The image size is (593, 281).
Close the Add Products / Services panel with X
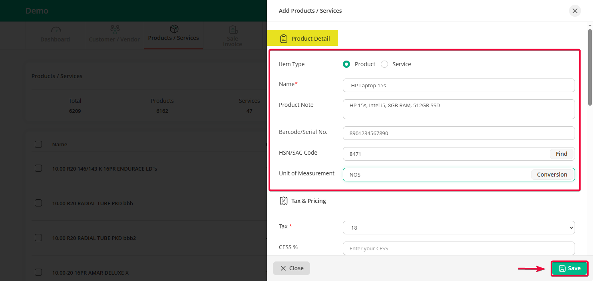tap(575, 11)
